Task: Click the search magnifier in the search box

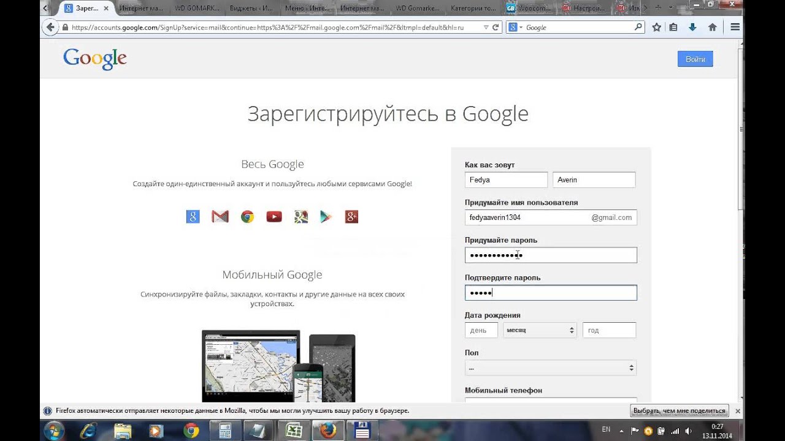Action: [638, 27]
